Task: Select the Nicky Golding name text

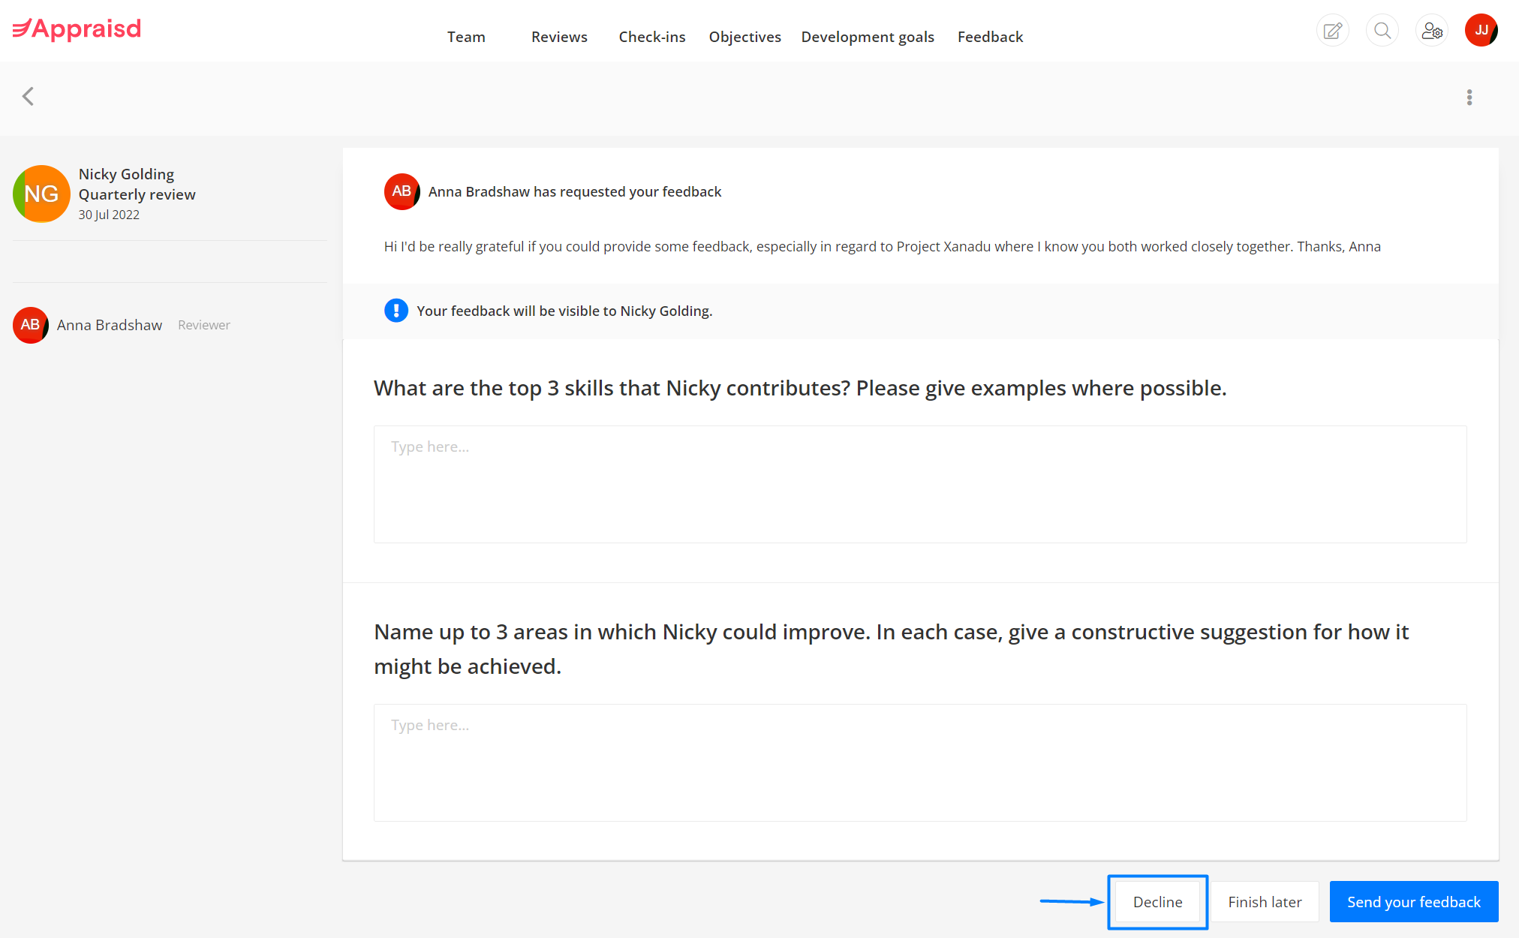Action: pos(126,174)
